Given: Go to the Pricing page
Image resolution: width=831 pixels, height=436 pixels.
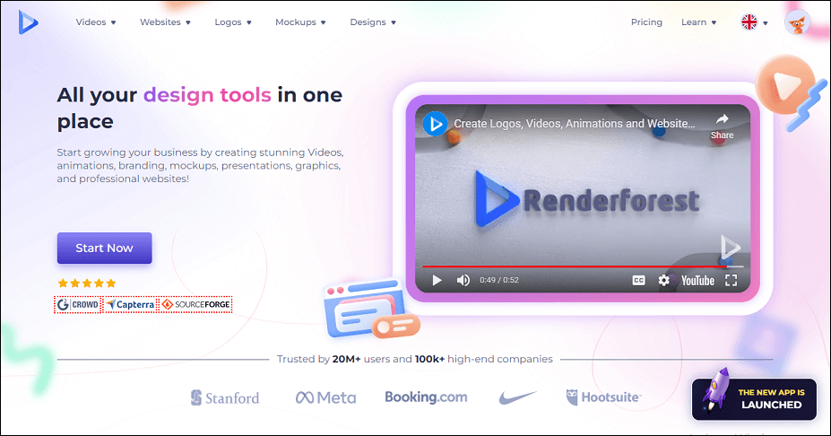Looking at the screenshot, I should point(646,22).
